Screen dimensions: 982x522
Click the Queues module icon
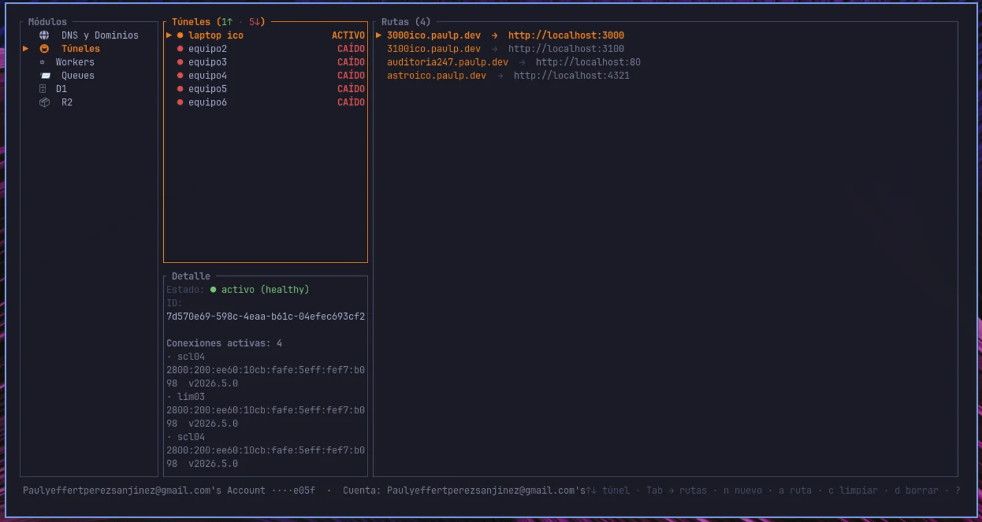45,76
